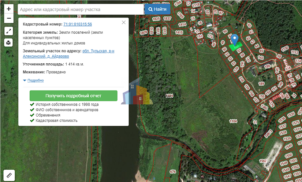302x182 pixels.
Task: Open cadastral number 71:01:010315:56 link
Action: (78, 24)
